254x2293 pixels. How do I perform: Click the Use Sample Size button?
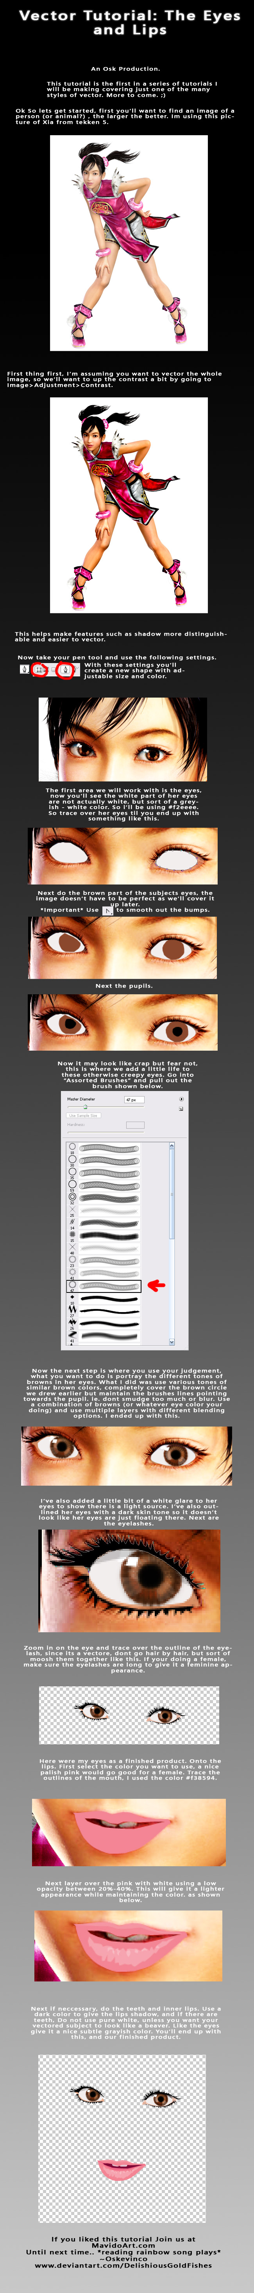[x=84, y=1115]
